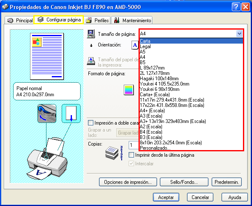Pick A4+ (Escala) option
The image size is (252, 206).
click(191, 111)
